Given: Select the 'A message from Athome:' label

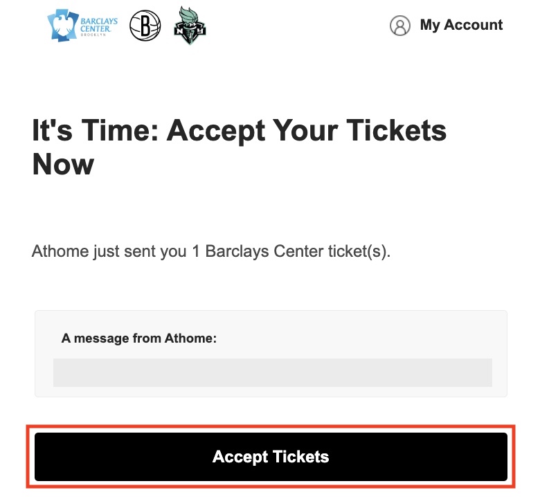Looking at the screenshot, I should tap(139, 338).
